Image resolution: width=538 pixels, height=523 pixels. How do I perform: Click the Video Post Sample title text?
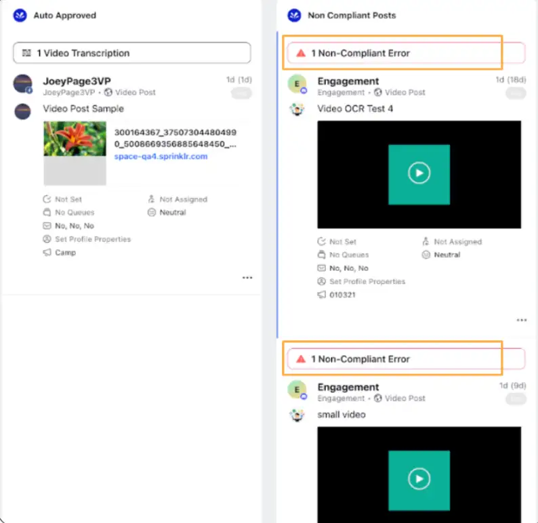[83, 108]
